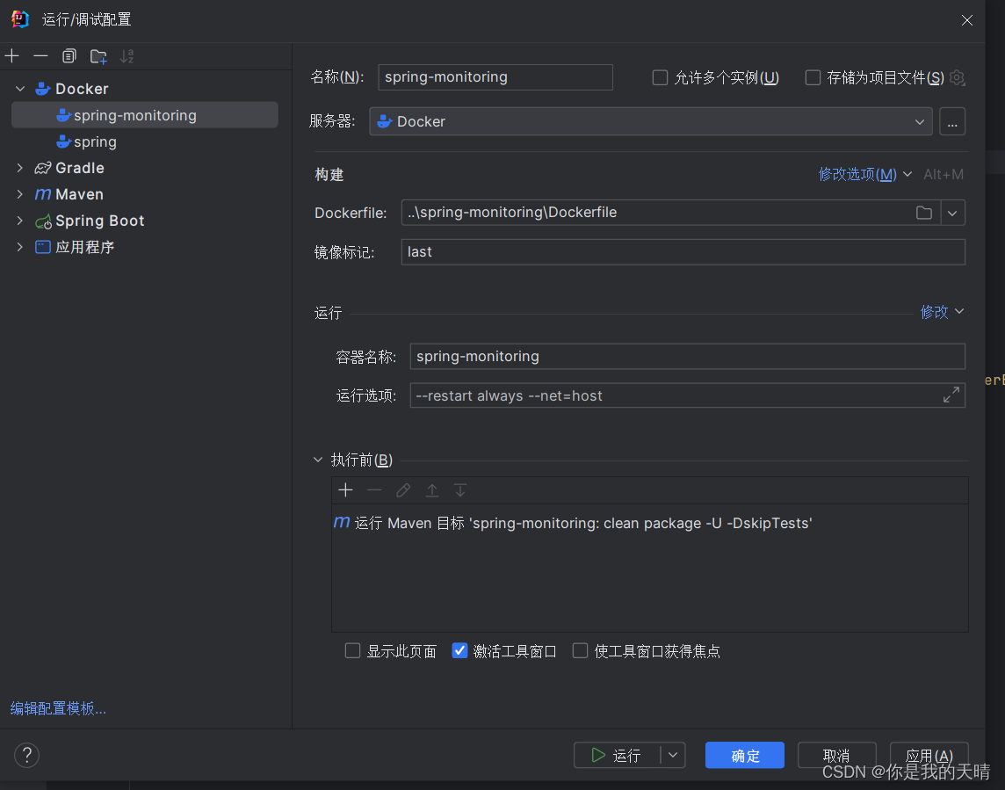The height and width of the screenshot is (790, 1005).
Task: Enable 存储为项目文件 checkbox
Action: 813,77
